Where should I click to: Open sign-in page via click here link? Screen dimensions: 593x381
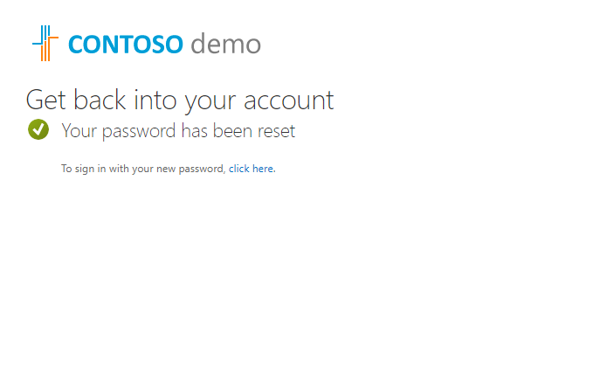pos(251,169)
